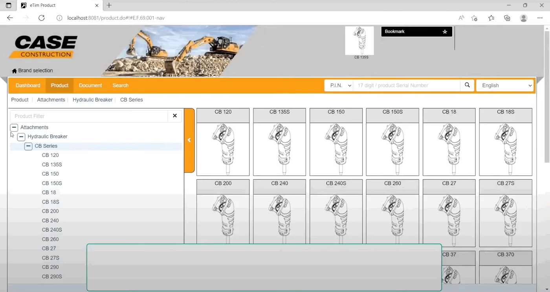The image size is (550, 292).
Task: Click the Bookmark button label
Action: pos(395,31)
